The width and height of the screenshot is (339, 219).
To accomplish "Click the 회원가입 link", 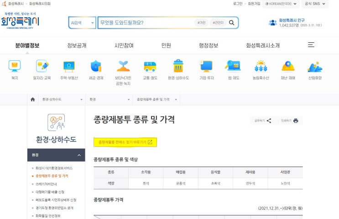I will point(254,4).
